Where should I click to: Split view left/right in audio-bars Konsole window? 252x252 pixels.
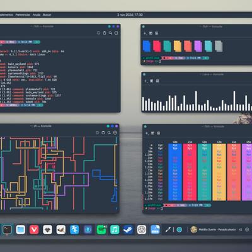(x=152, y=81)
